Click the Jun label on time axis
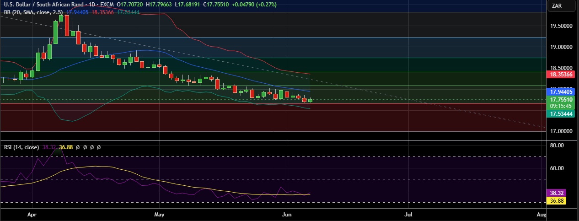This screenshot has height=221, width=579. [287, 214]
